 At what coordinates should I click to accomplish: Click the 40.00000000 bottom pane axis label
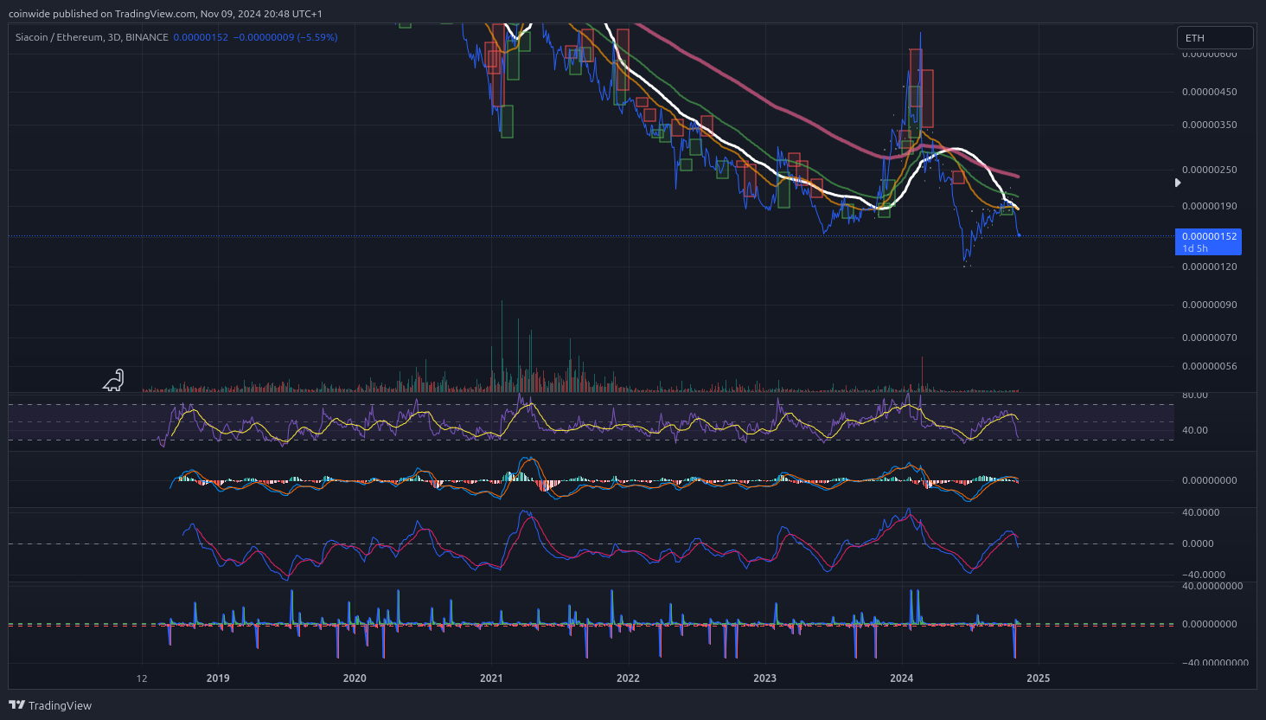click(x=1212, y=586)
